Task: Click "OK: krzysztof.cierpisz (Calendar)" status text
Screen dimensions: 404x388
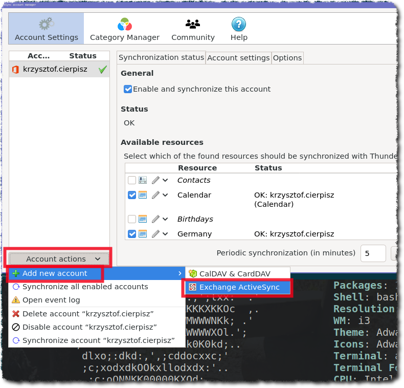Action: click(x=294, y=200)
